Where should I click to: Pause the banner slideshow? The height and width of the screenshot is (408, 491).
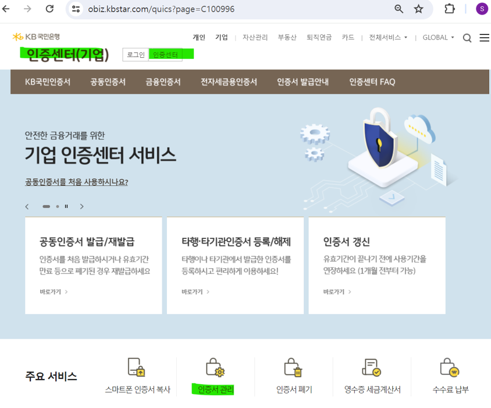66,206
